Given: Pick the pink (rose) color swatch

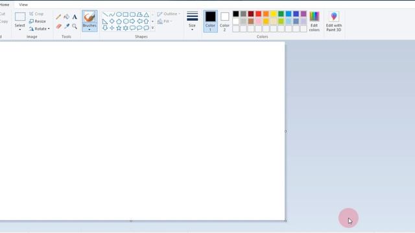Looking at the screenshot, I should tap(258, 21).
